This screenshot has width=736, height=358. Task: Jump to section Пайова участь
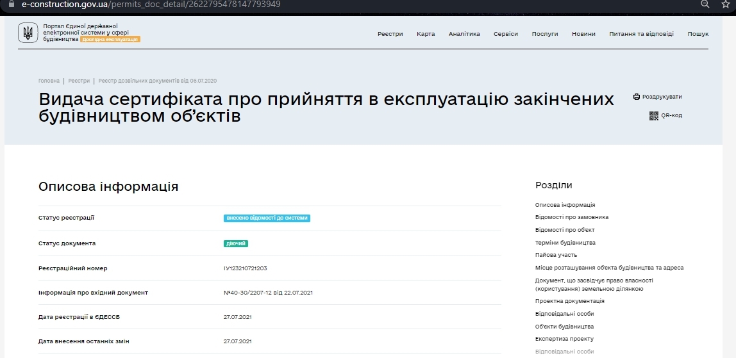point(556,255)
